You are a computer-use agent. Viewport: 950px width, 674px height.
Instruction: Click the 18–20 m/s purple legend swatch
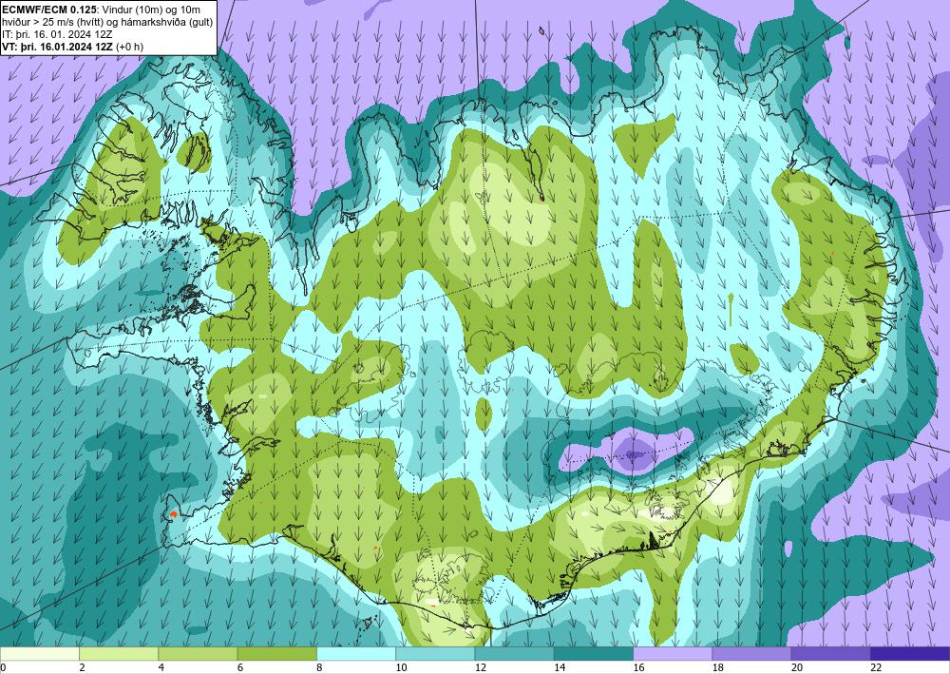coord(751,654)
